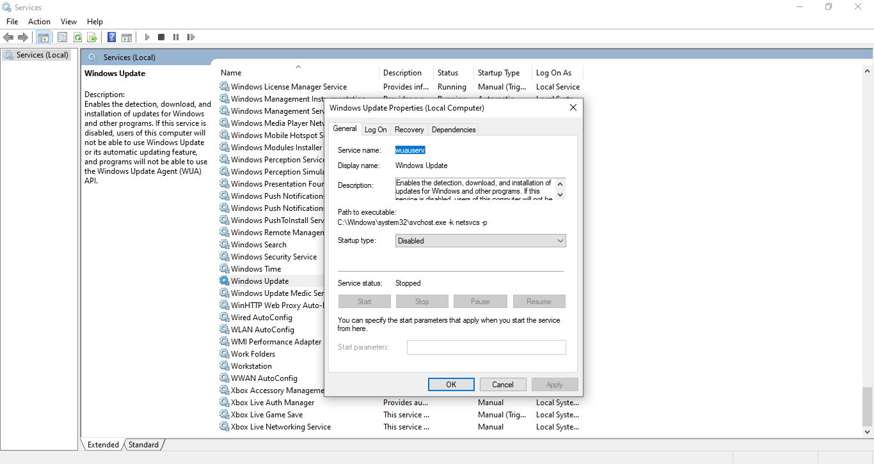This screenshot has height=464, width=874.
Task: Sort by the Log On As column header
Action: click(x=558, y=72)
